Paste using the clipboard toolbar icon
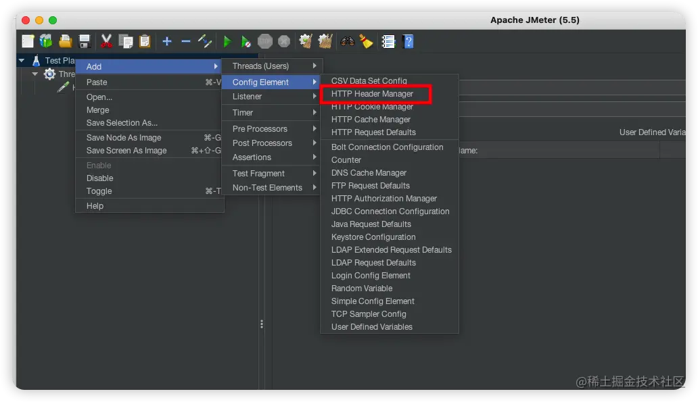Viewport: 698px width, 402px height. point(145,41)
